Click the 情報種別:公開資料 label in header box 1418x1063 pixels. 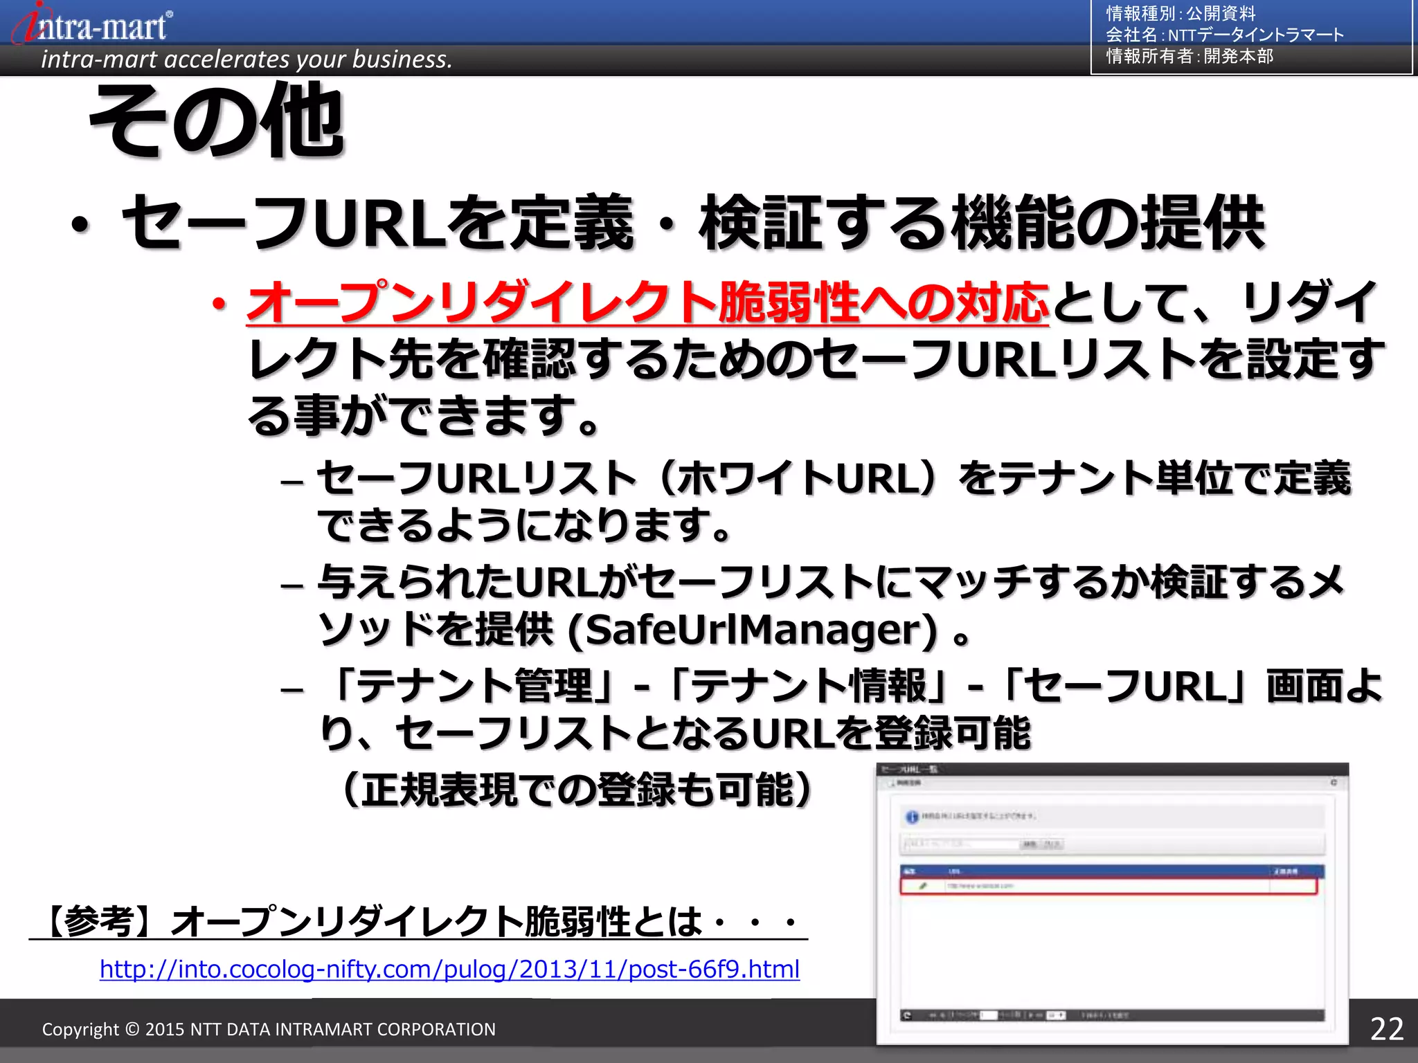1181,13
